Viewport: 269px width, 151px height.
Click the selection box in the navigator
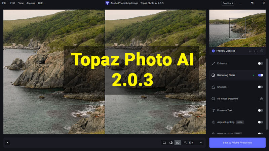pyautogui.click(x=237, y=28)
